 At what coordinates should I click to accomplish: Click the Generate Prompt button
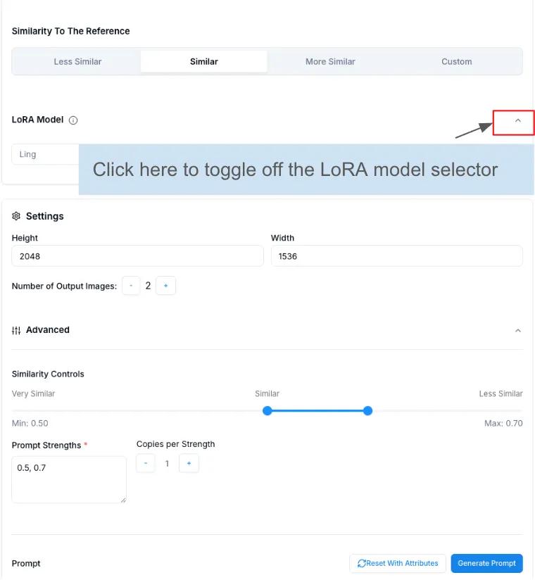point(486,563)
